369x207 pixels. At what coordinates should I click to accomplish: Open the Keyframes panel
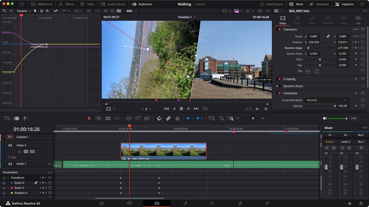click(141, 4)
